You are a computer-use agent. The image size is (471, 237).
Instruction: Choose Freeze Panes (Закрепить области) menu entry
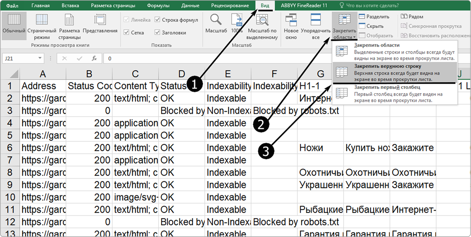[395, 51]
